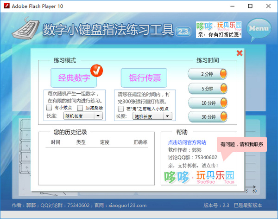Open the 随机长度 dropdown under 银行传票
This screenshot has width=278, height=219.
click(x=152, y=116)
